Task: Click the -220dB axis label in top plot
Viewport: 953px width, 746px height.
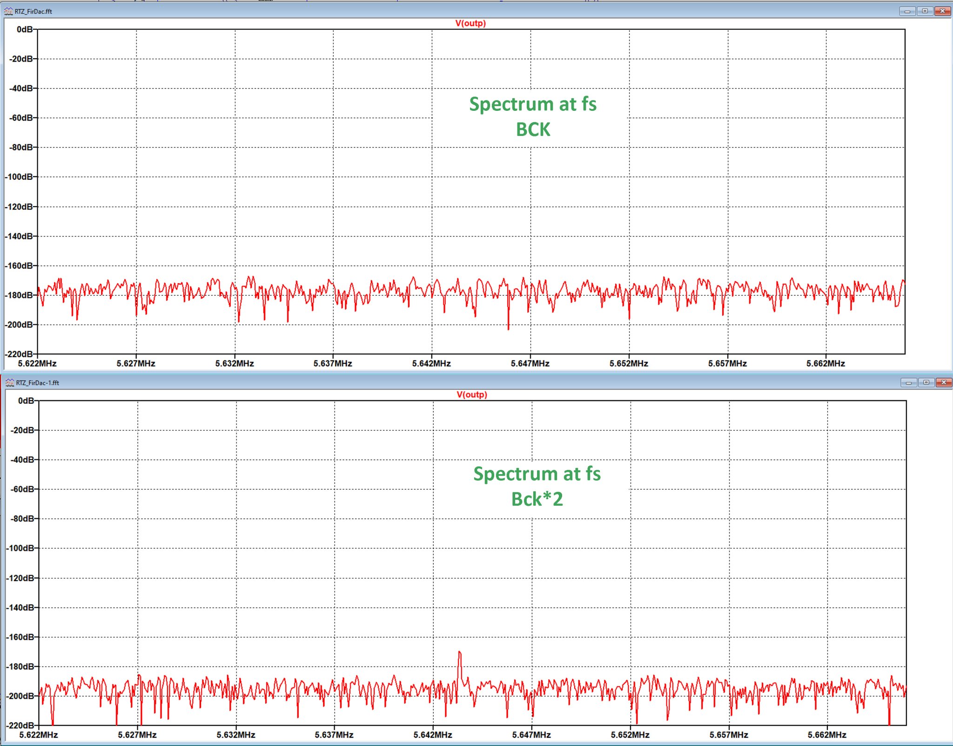Action: [x=20, y=354]
